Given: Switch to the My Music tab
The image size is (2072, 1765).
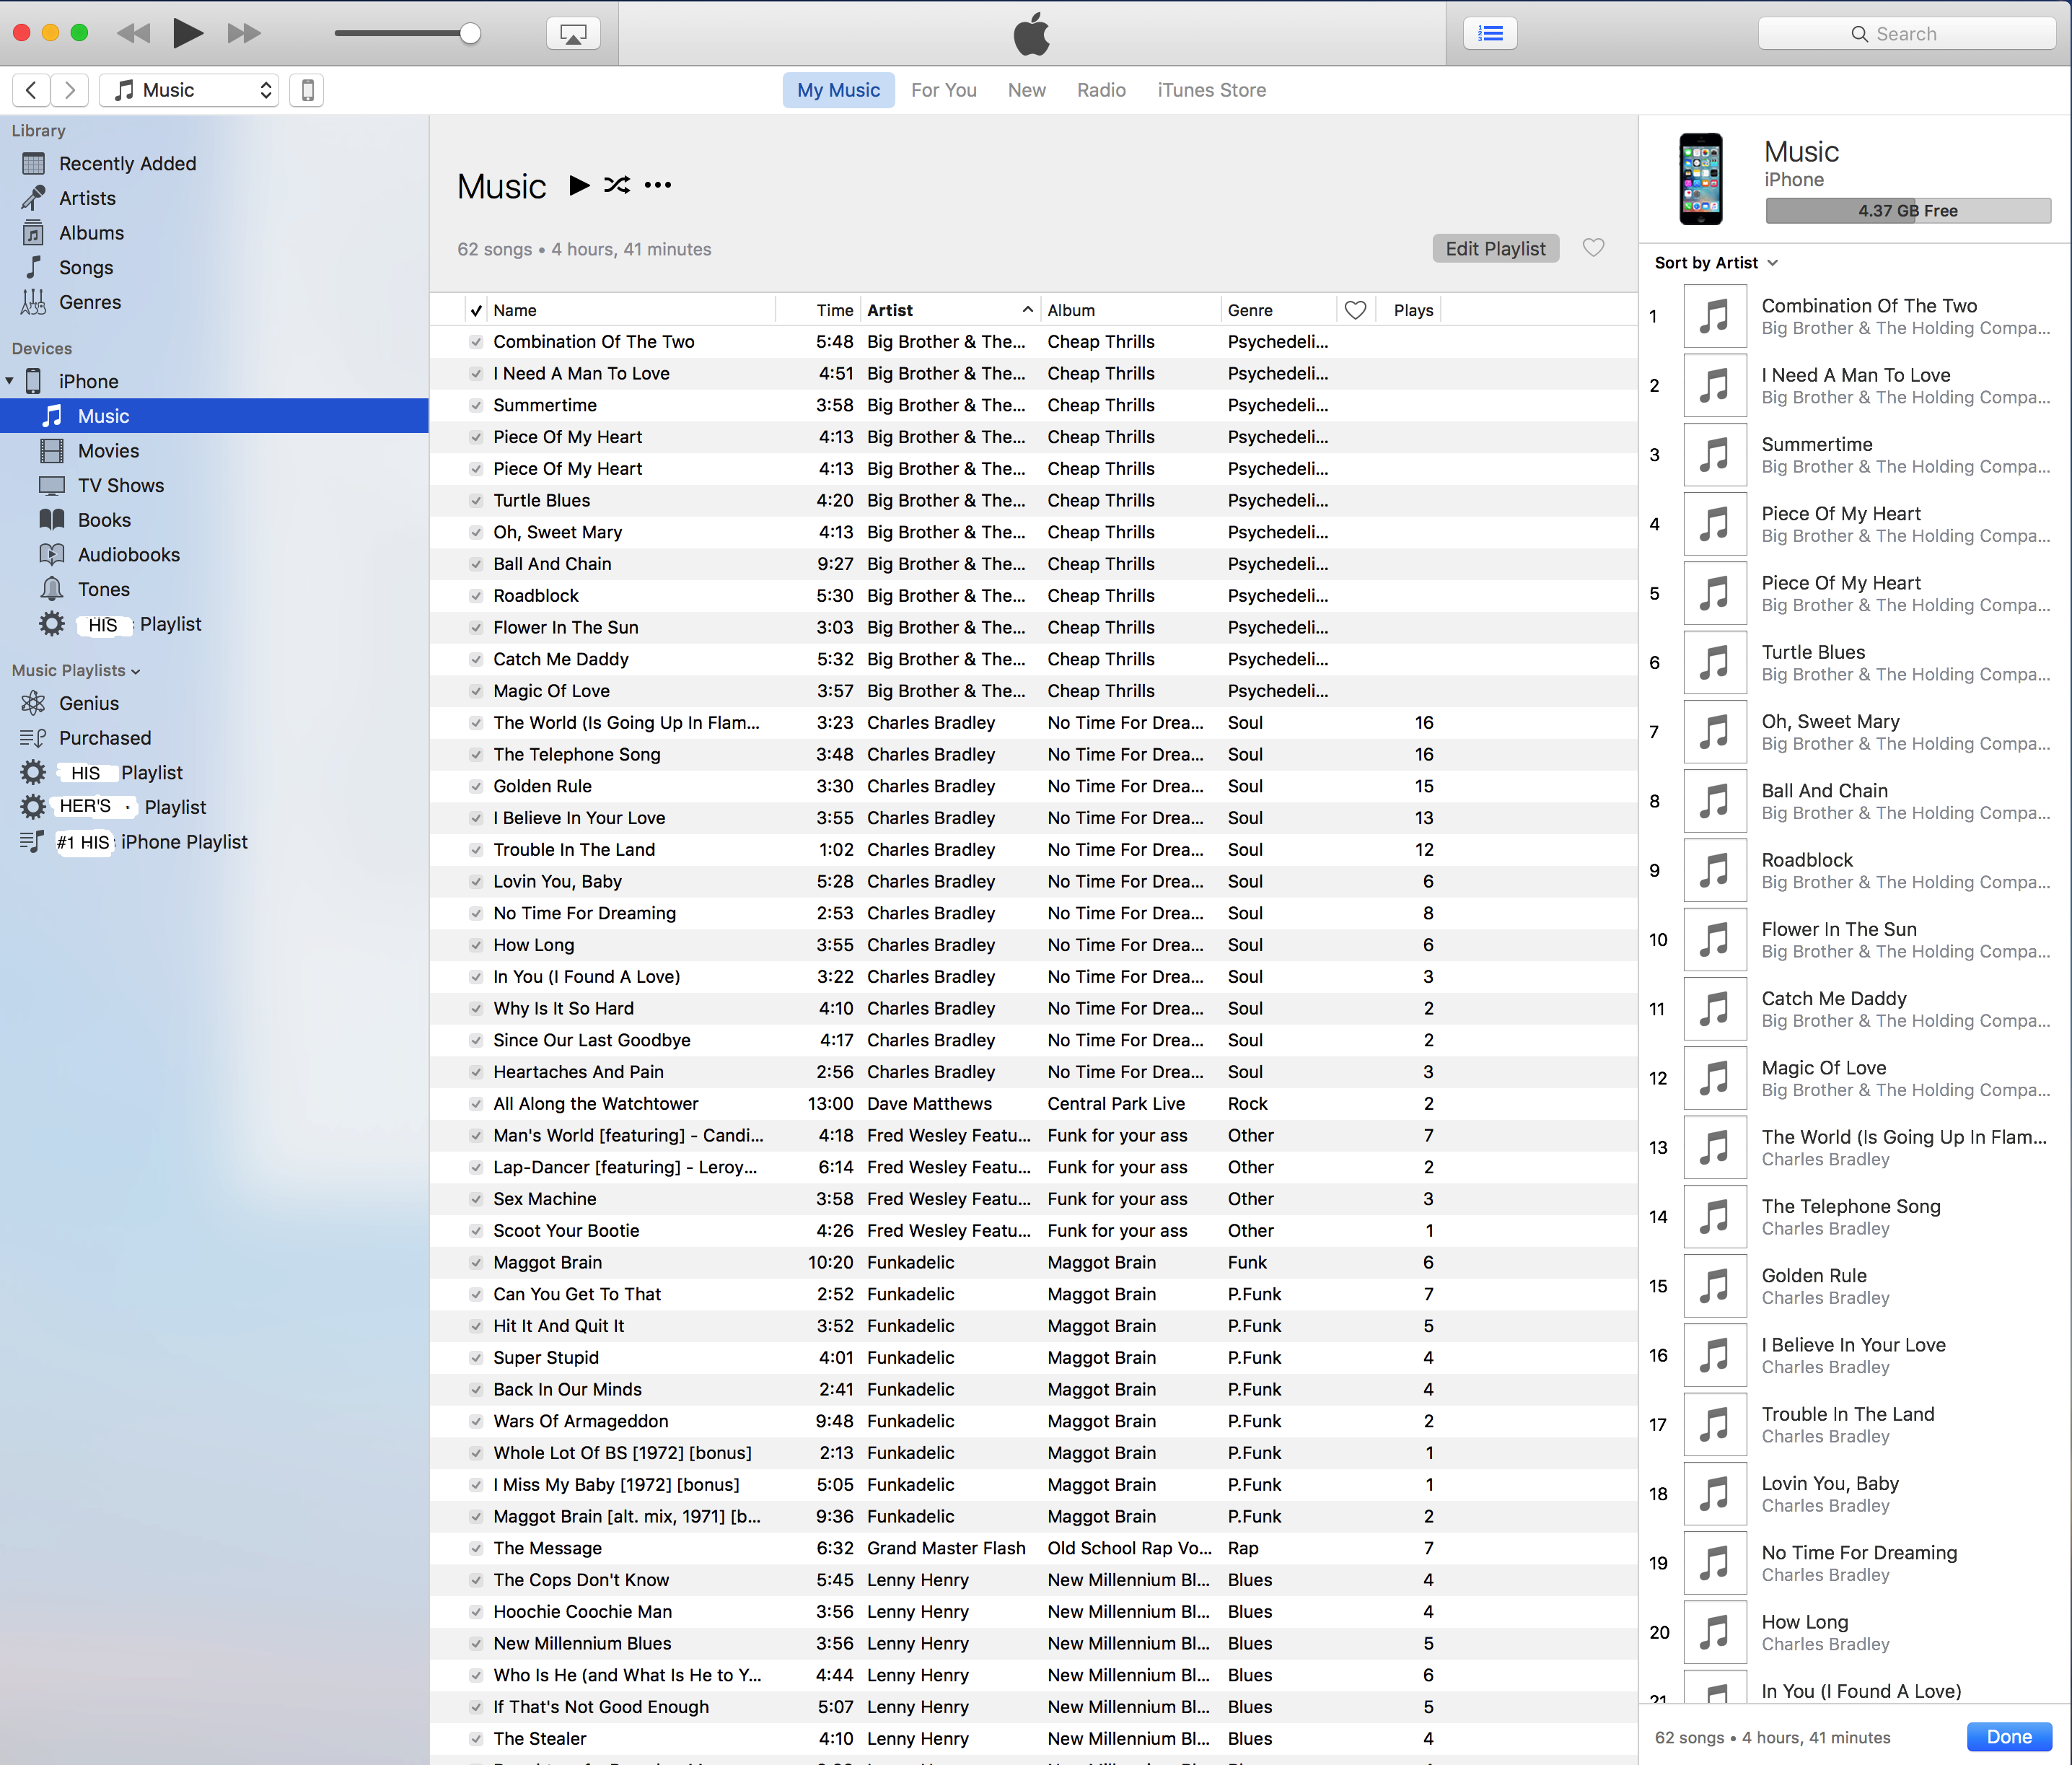Looking at the screenshot, I should 838,90.
